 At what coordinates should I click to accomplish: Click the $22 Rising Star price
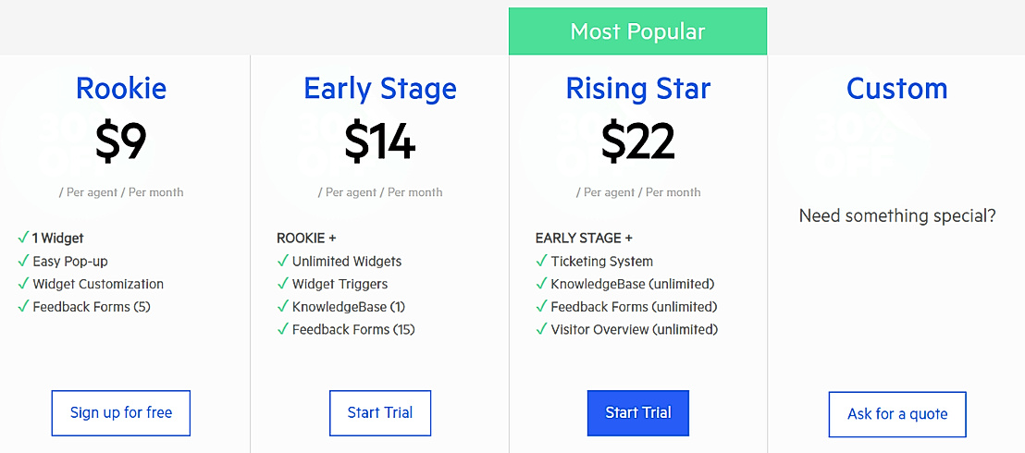coord(638,141)
